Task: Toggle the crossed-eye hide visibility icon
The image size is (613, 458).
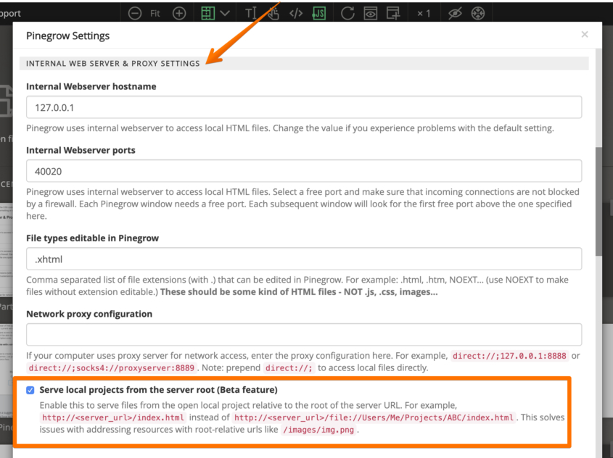Action: click(455, 14)
